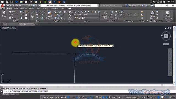Switch to the Annotate ribbon tab
This screenshot has height=99, width=176.
[x=23, y=8]
